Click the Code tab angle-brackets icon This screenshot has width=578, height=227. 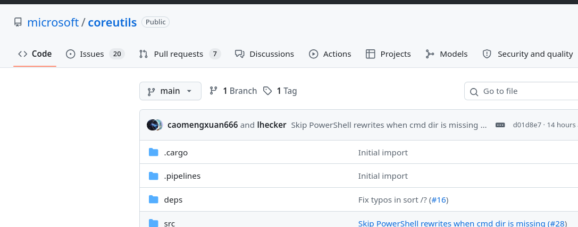pyautogui.click(x=22, y=54)
